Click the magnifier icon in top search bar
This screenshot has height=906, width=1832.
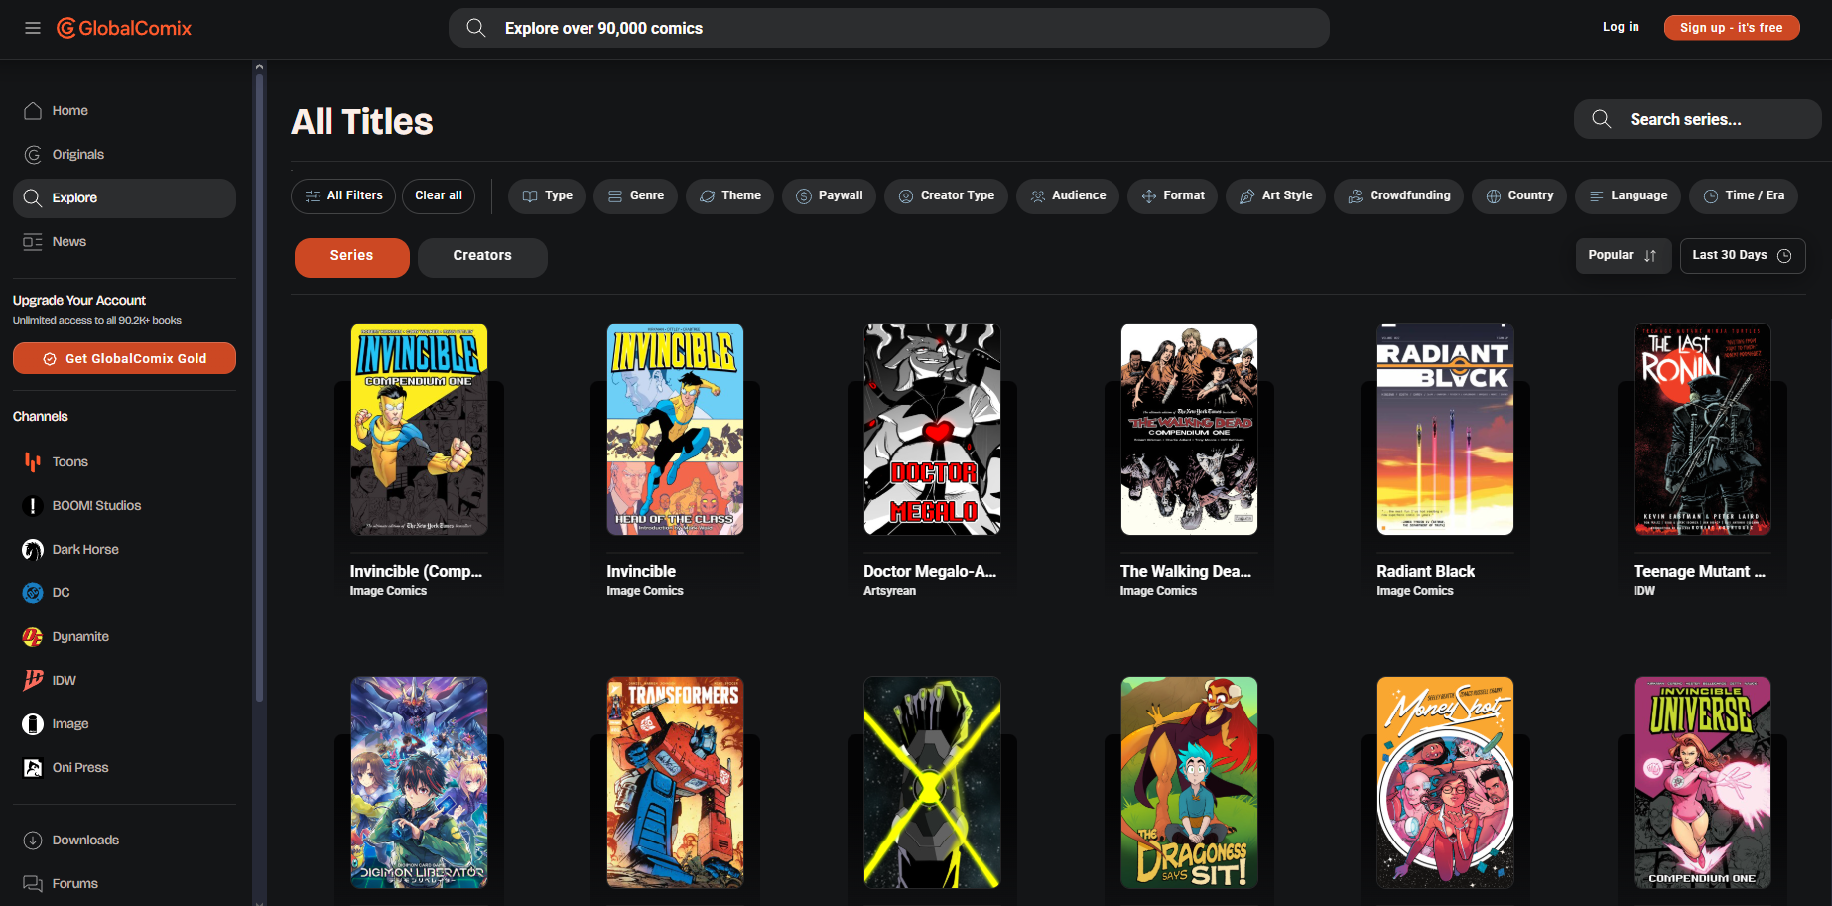pyautogui.click(x=476, y=28)
